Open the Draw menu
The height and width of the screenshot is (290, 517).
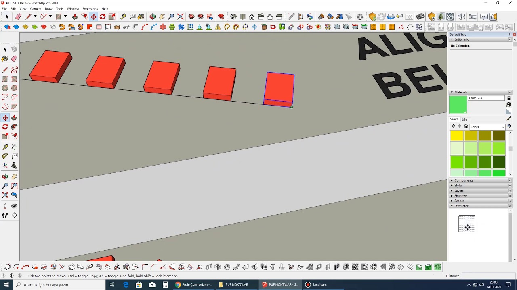48,8
